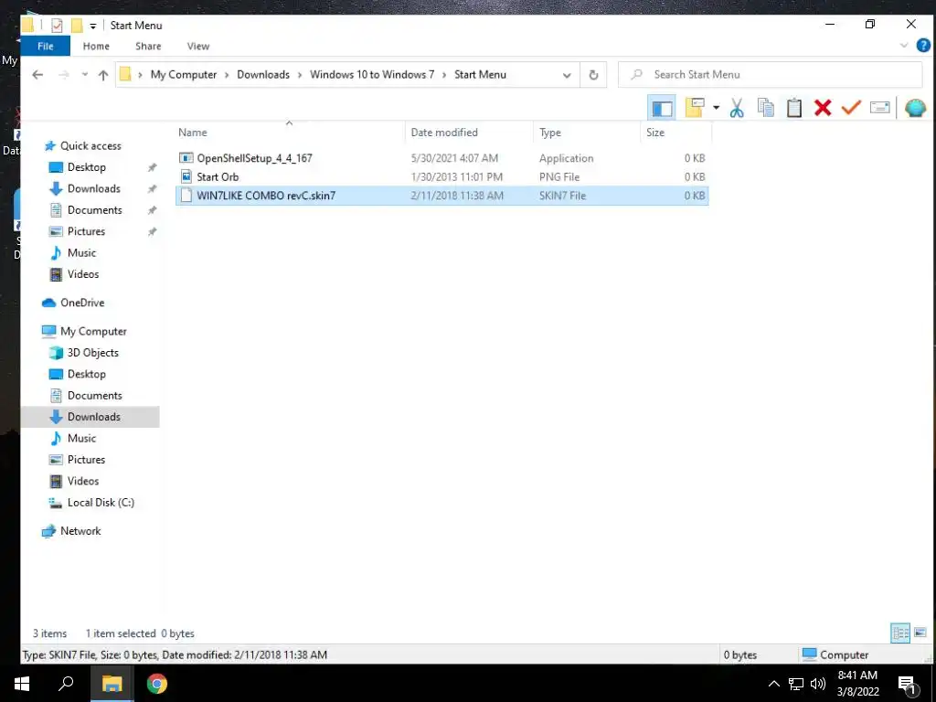
Task: Select Downloads in the address breadcrumb
Action: 263,75
